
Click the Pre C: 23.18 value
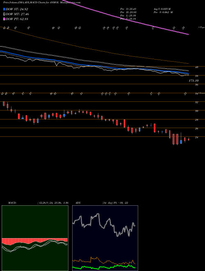click(128, 18)
